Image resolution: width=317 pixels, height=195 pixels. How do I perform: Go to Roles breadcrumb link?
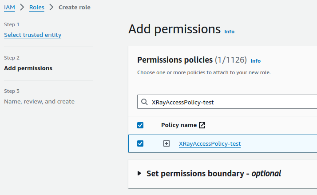tap(36, 7)
